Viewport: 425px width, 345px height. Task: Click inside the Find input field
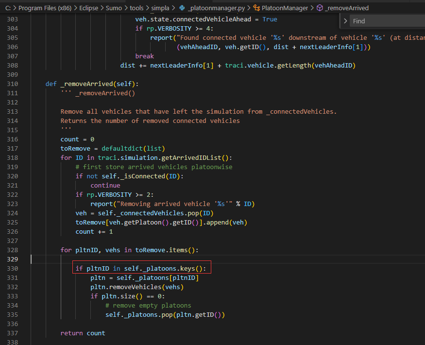point(384,21)
